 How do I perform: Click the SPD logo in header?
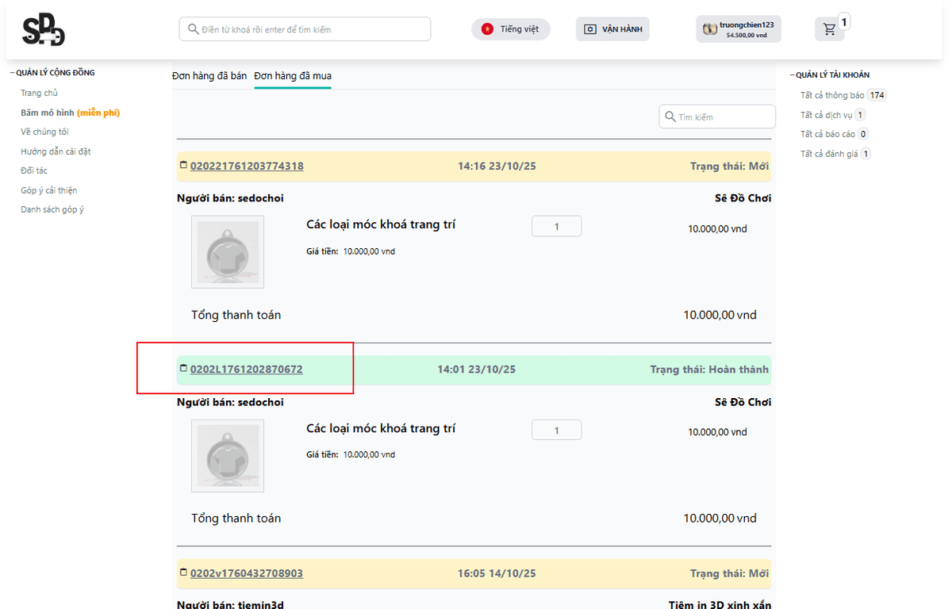(x=43, y=30)
